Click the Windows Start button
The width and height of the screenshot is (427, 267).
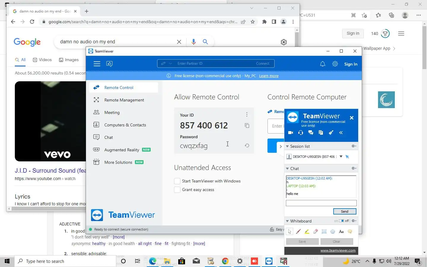point(7,261)
